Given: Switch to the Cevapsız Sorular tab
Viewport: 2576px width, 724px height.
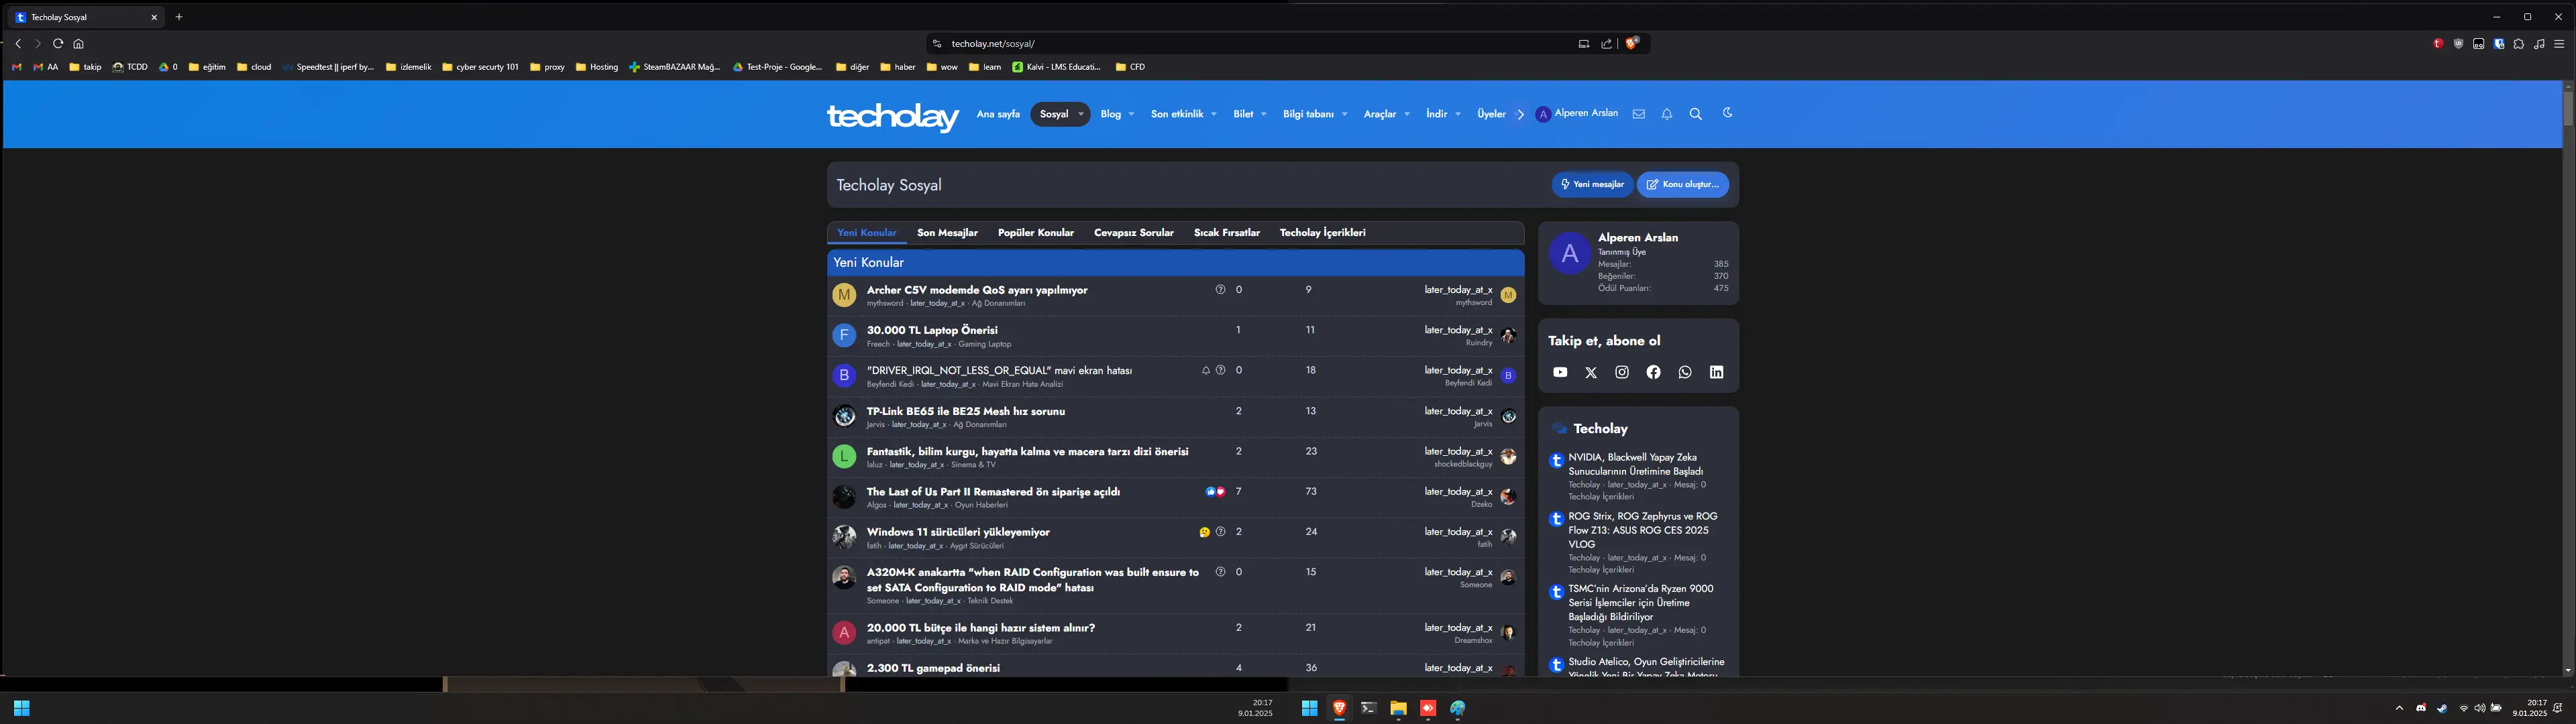Looking at the screenshot, I should (x=1134, y=233).
